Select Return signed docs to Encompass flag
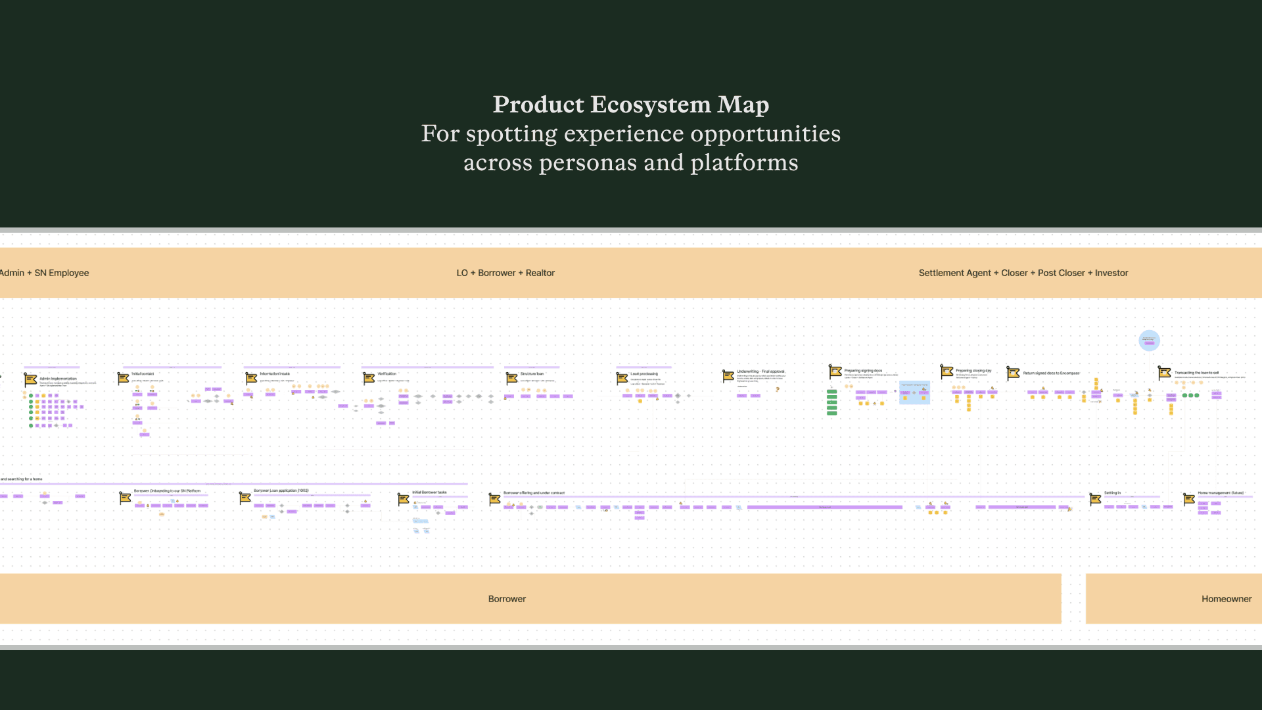 pos(1013,373)
